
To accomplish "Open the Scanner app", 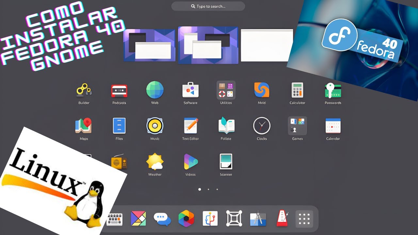I will click(x=226, y=162).
